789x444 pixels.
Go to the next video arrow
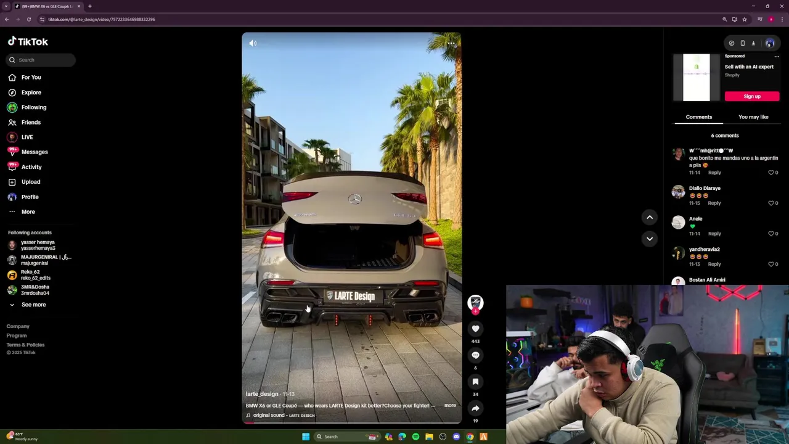tap(650, 239)
